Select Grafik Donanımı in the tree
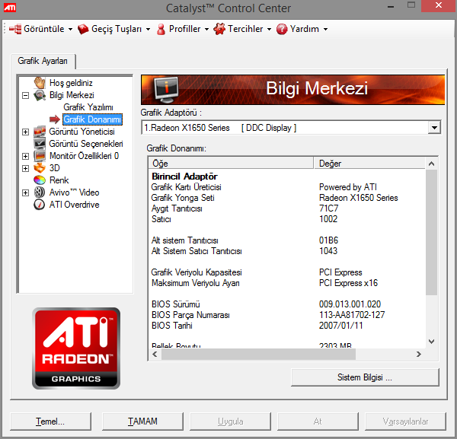The height and width of the screenshot is (439, 457). (92, 119)
